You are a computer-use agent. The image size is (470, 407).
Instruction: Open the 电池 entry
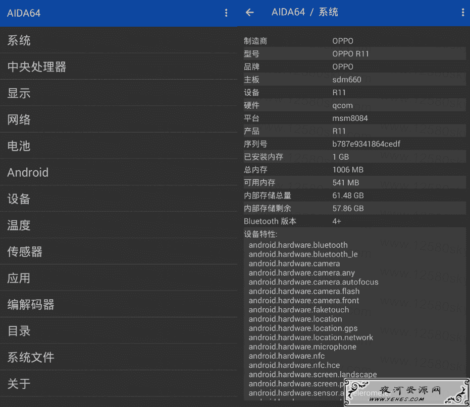(x=119, y=146)
